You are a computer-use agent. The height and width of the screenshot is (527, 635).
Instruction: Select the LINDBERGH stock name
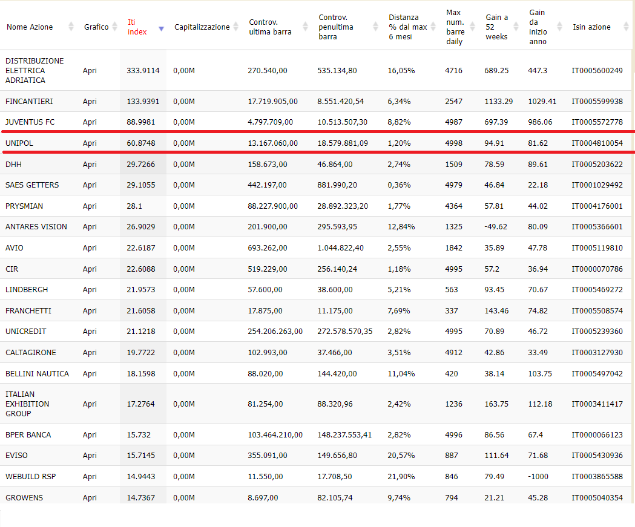pos(27,289)
